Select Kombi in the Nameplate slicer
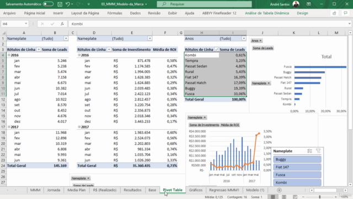Image resolution: width=353 pixels, height=199 pixels. [297, 182]
